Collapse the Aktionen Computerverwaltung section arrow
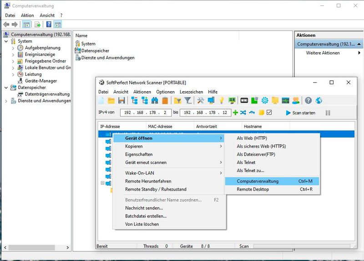The image size is (364, 261). (359, 44)
